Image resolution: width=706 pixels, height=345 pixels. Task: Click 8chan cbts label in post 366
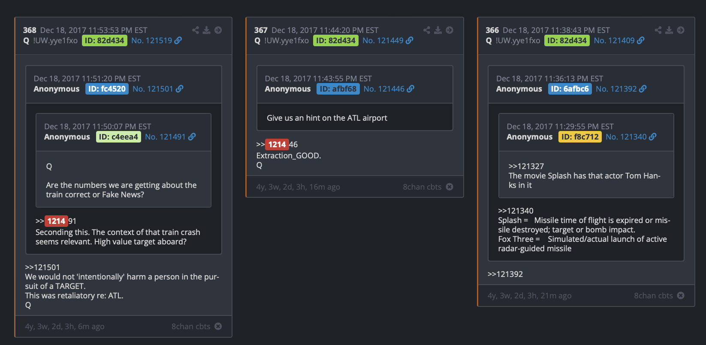point(653,295)
